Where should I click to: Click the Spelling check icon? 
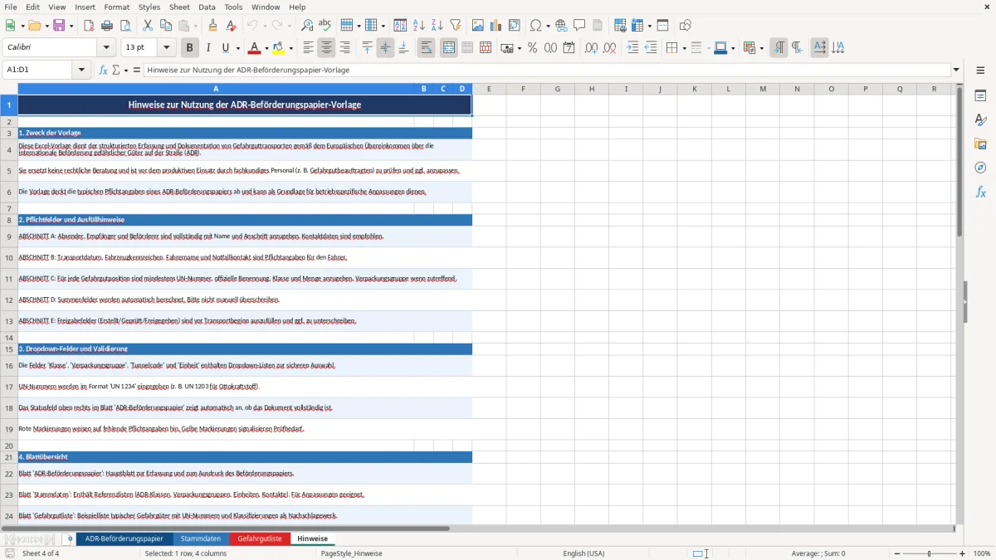[325, 26]
